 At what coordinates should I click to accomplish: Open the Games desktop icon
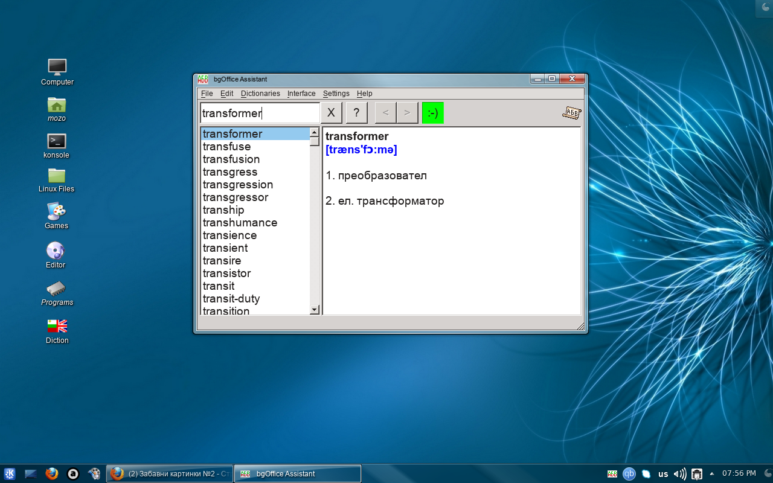pos(56,216)
